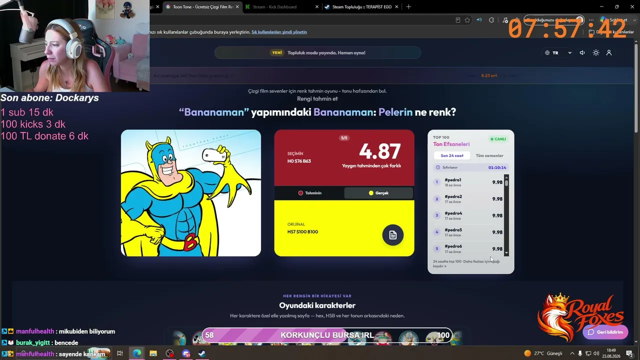Close the Steam Topluluğu tab

point(396,7)
